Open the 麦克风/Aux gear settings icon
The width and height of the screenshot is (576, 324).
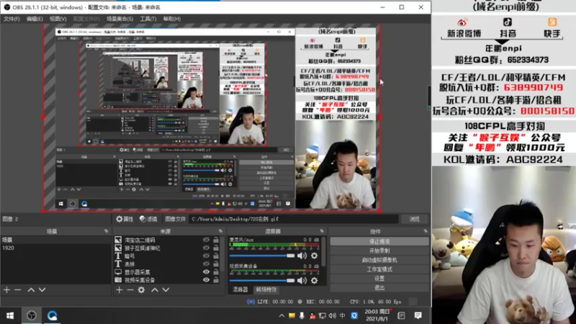click(x=315, y=256)
